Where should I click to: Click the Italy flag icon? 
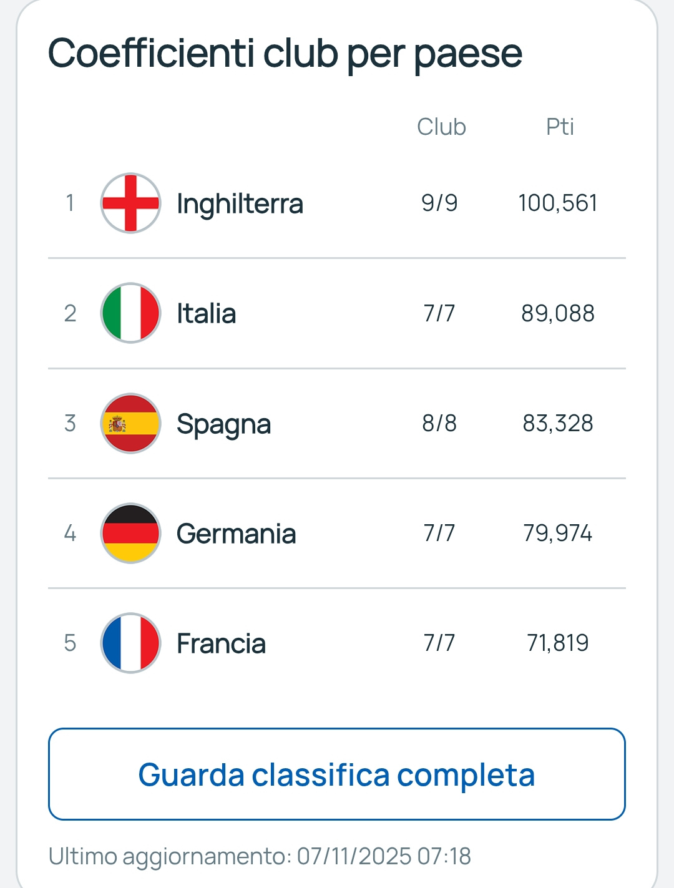point(130,313)
